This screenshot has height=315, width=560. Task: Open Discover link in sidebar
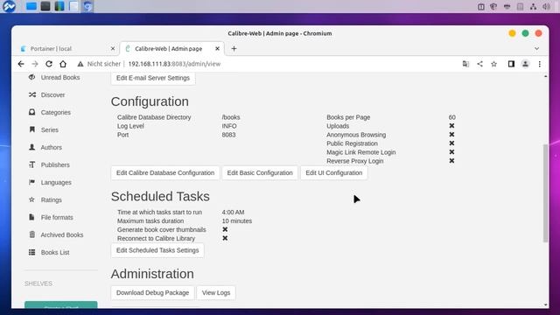(x=52, y=95)
